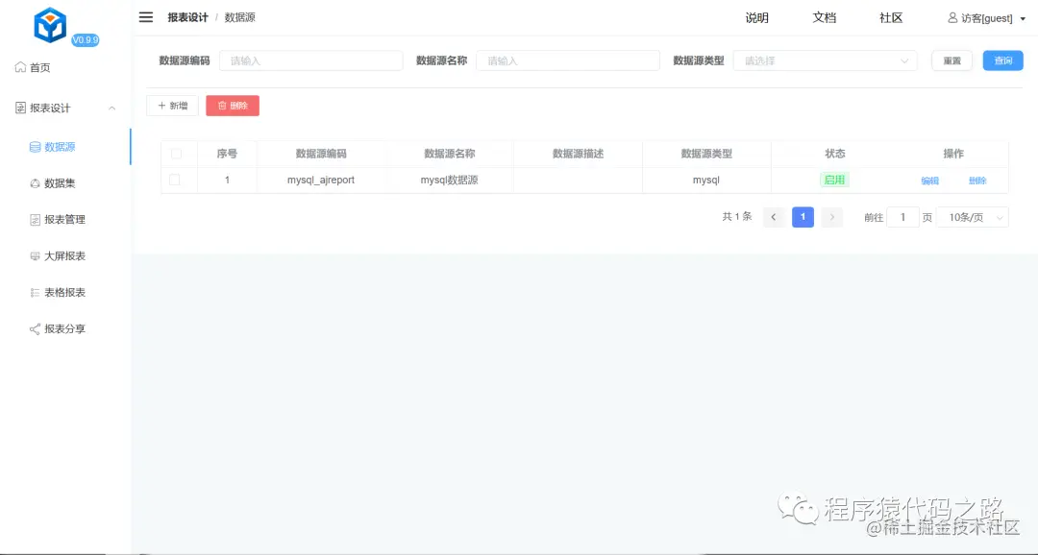Viewport: 1038px width, 555px height.
Task: Click the 表格报表 list icon
Action: 36,293
